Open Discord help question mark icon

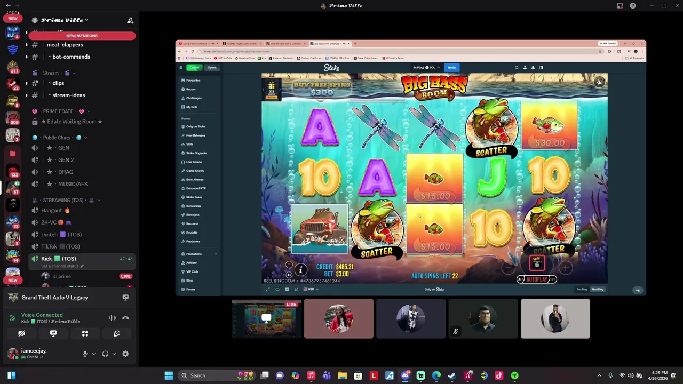[633, 6]
